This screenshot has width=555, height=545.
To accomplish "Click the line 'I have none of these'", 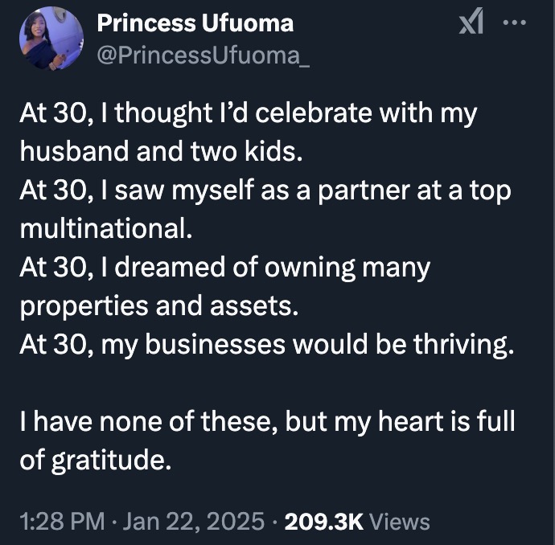I will coord(266,422).
